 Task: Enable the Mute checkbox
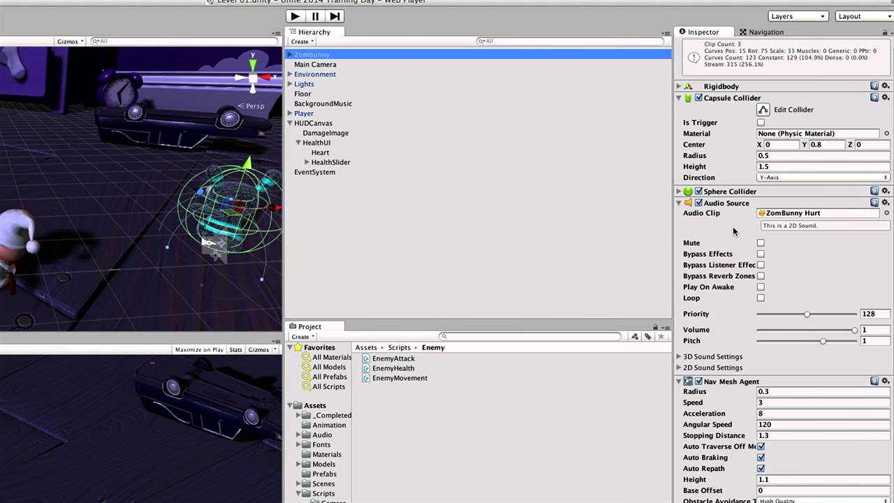[761, 243]
